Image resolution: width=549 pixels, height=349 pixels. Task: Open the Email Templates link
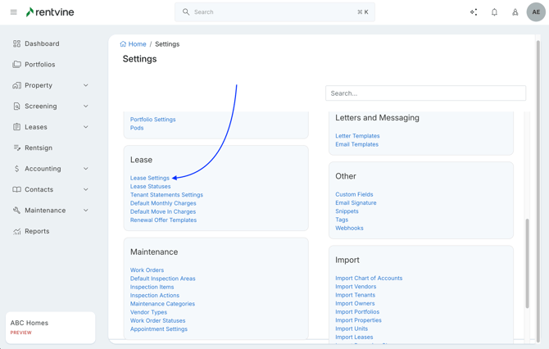(x=356, y=144)
